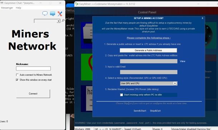The height and width of the screenshot is (130, 218).
Task: Click the crossed tools settings icon
Action: click(x=60, y=14)
